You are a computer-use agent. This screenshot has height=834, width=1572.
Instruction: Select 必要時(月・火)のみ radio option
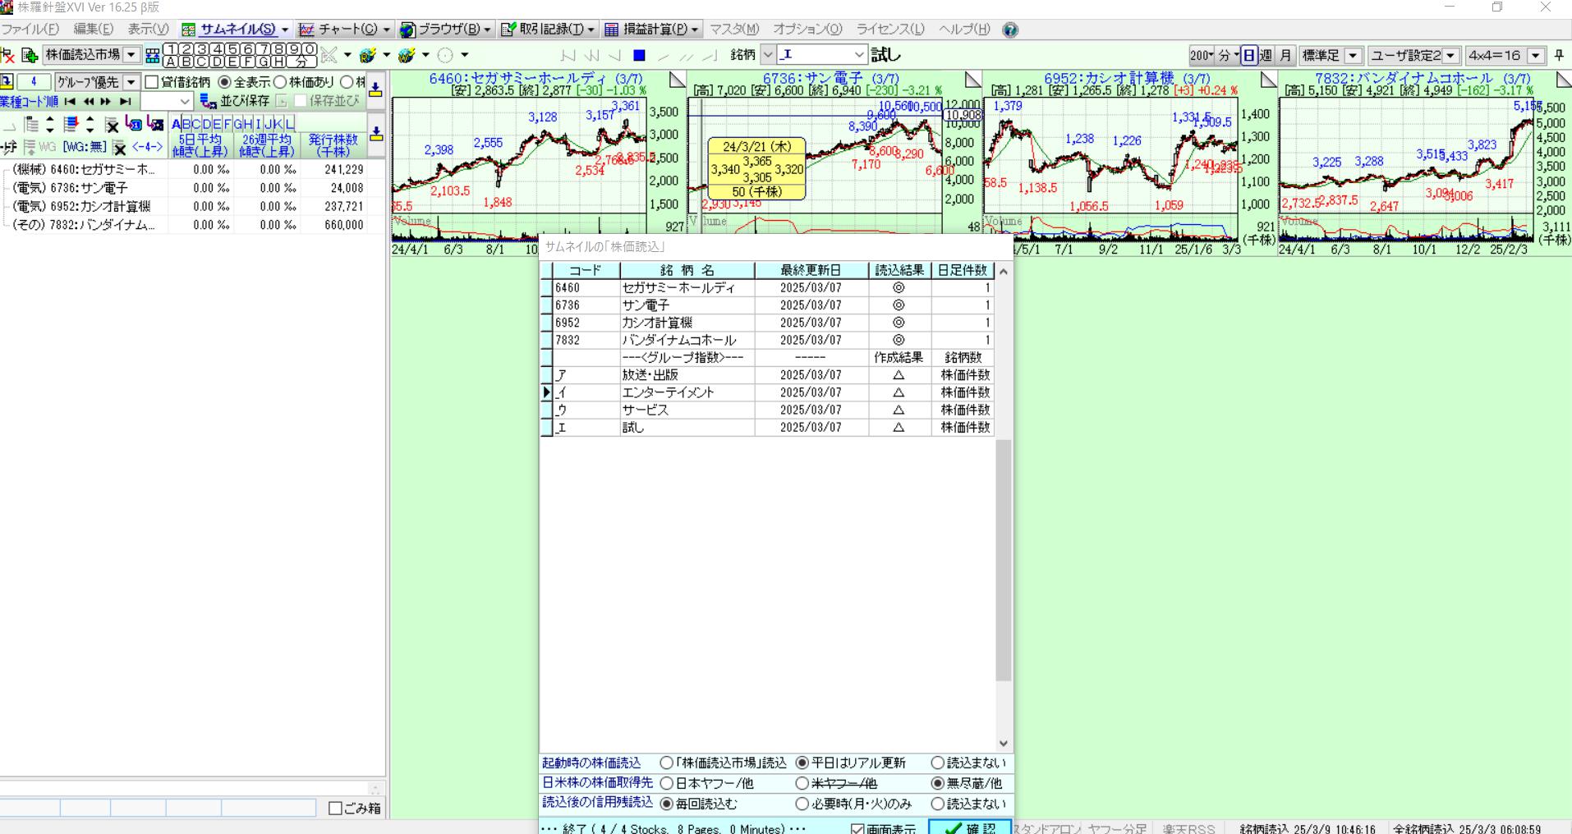pos(802,804)
